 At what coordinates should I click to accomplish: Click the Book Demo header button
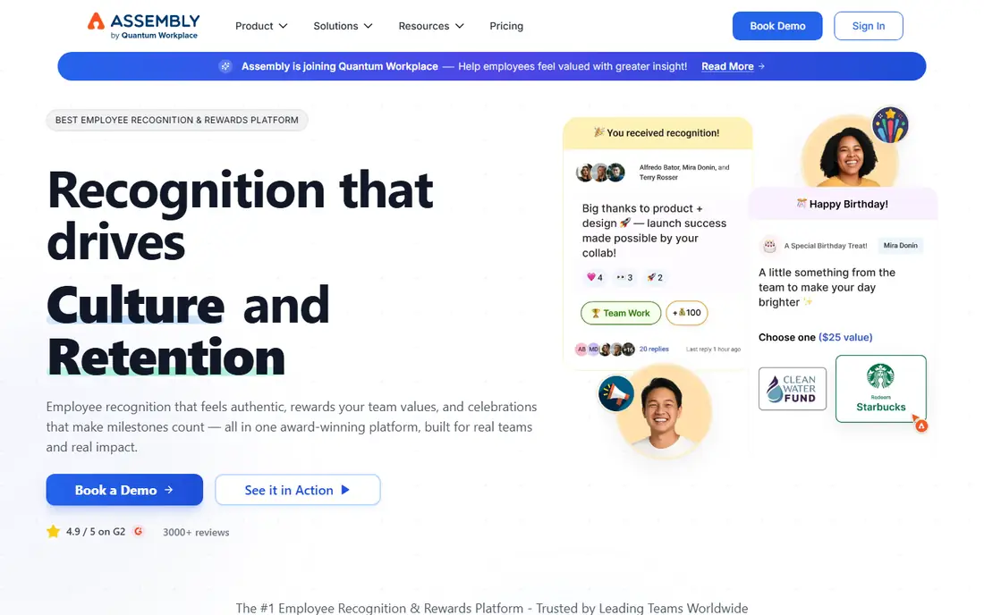coord(776,26)
